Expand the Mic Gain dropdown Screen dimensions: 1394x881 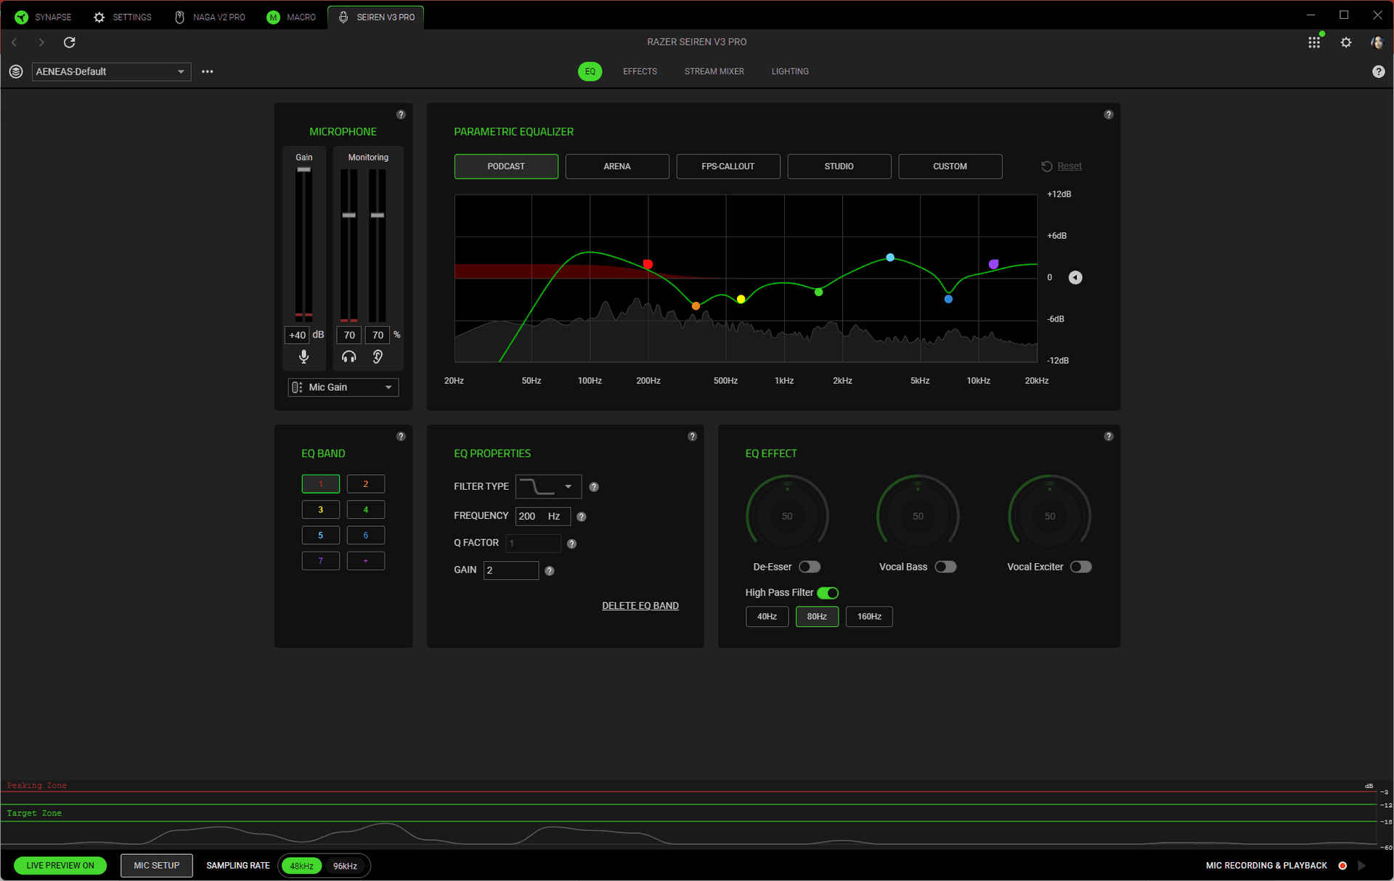[343, 388]
